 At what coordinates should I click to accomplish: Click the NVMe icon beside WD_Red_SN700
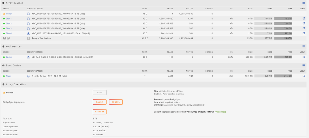[x=28, y=57]
